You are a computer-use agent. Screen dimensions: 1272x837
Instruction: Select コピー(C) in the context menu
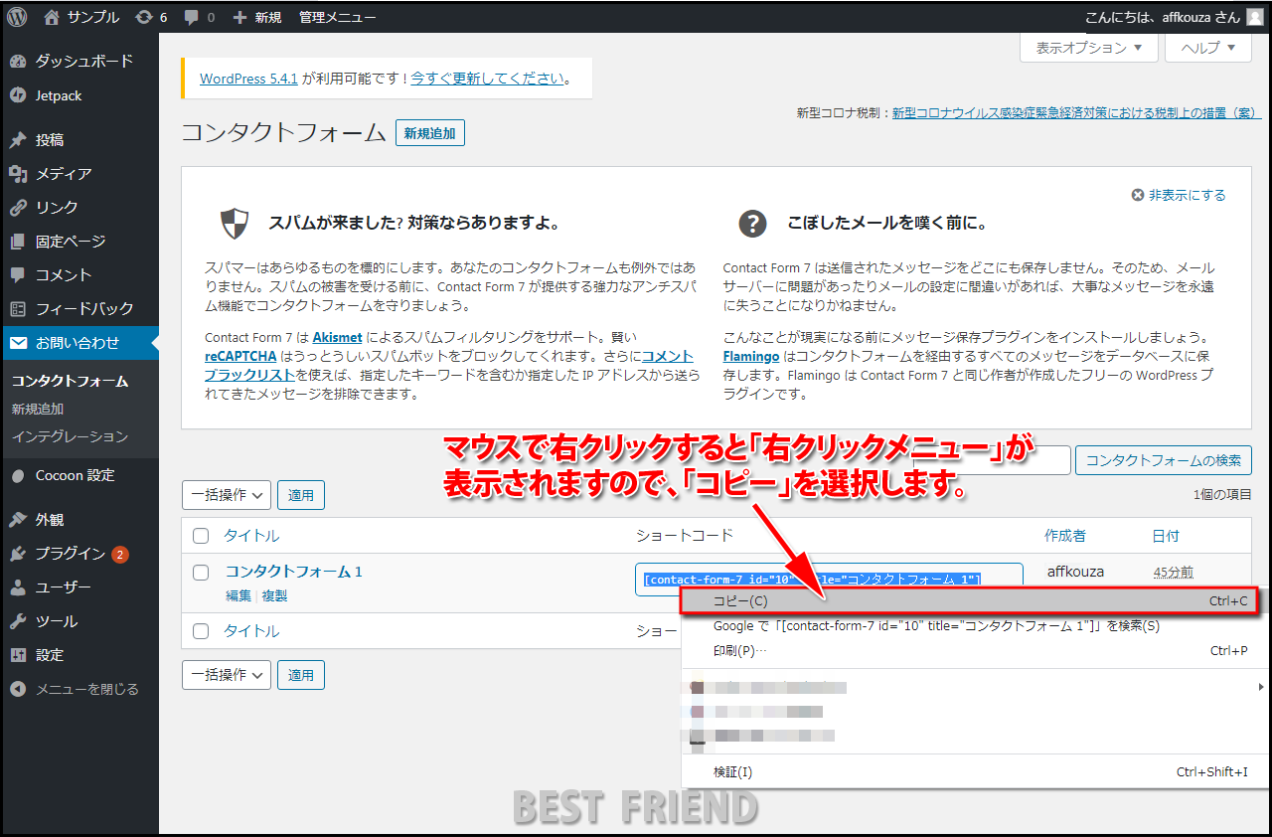pos(740,601)
